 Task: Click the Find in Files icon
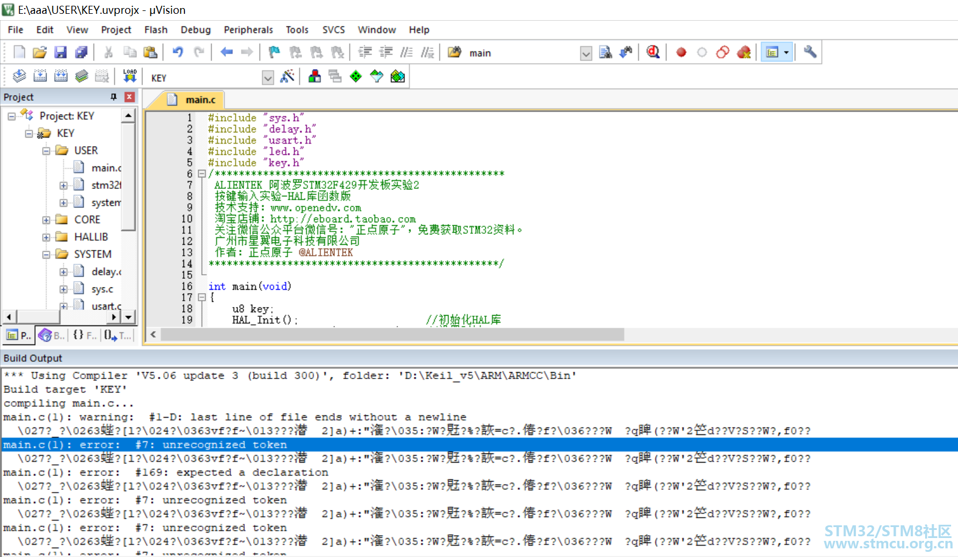tap(605, 52)
